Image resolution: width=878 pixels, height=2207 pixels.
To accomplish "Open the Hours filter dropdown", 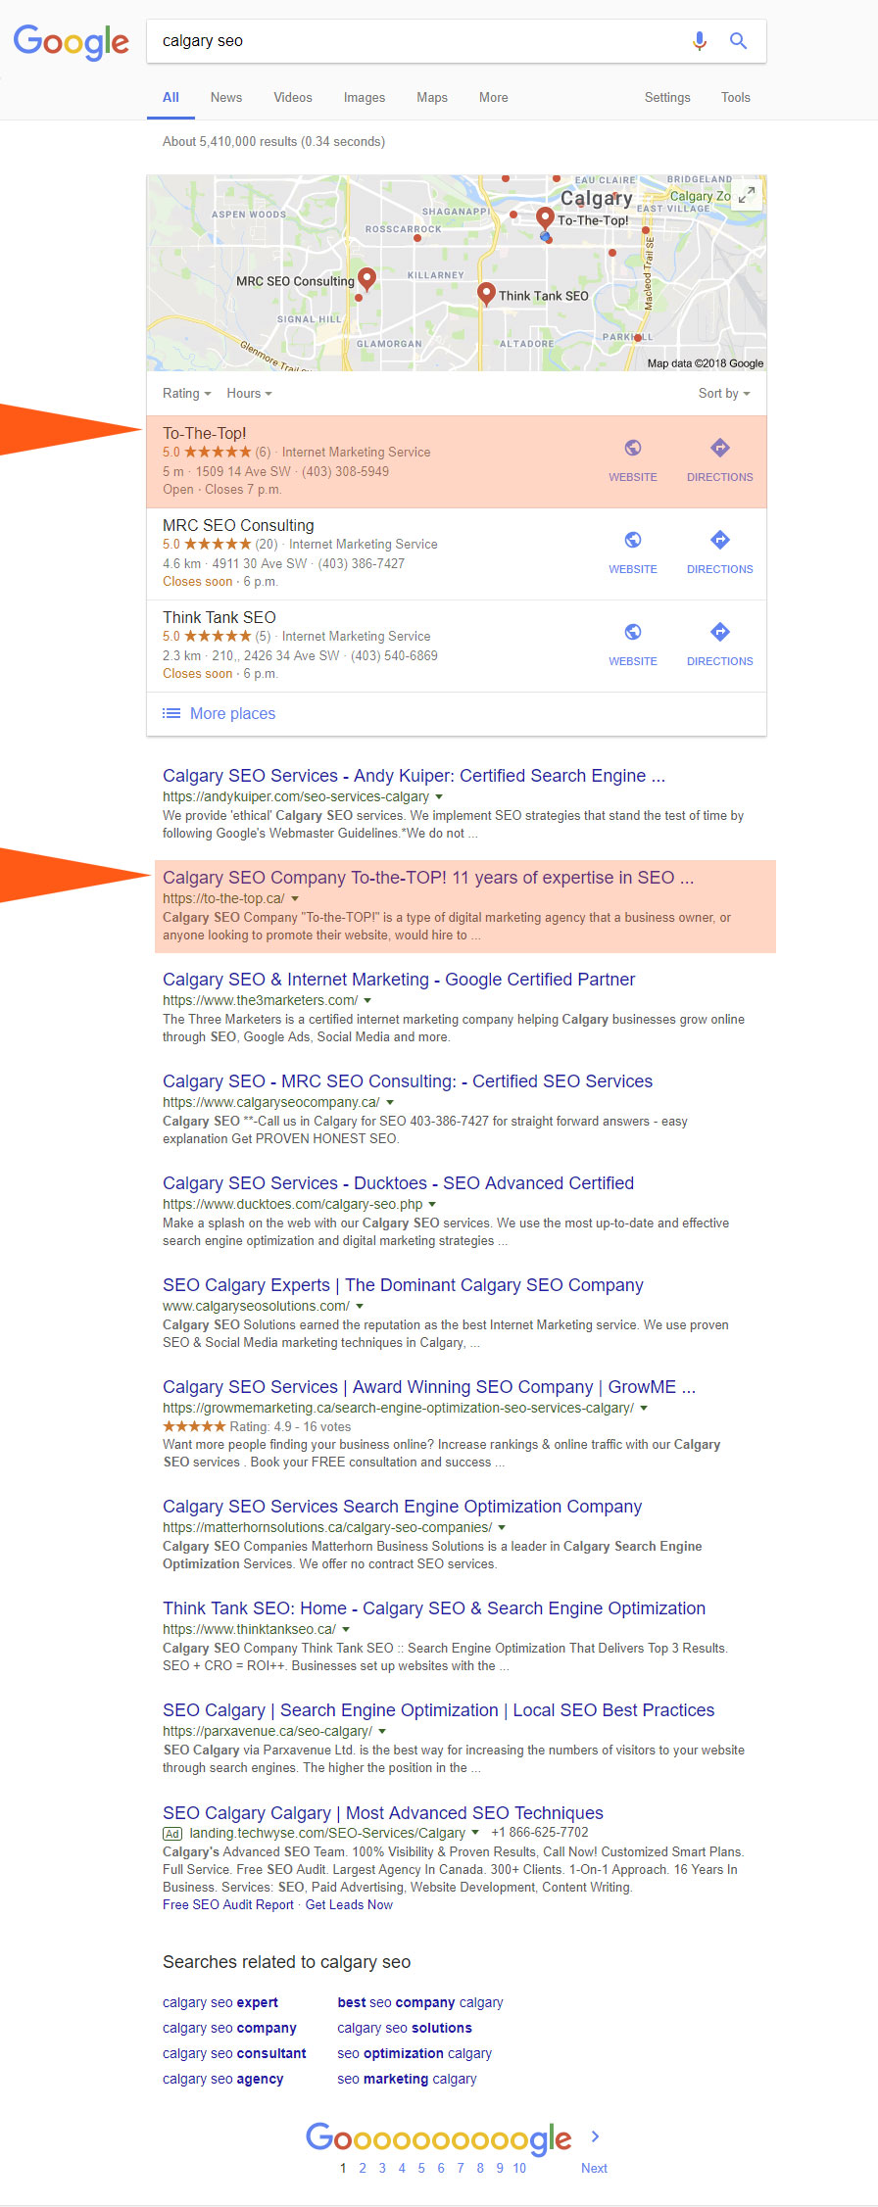I will tap(249, 393).
